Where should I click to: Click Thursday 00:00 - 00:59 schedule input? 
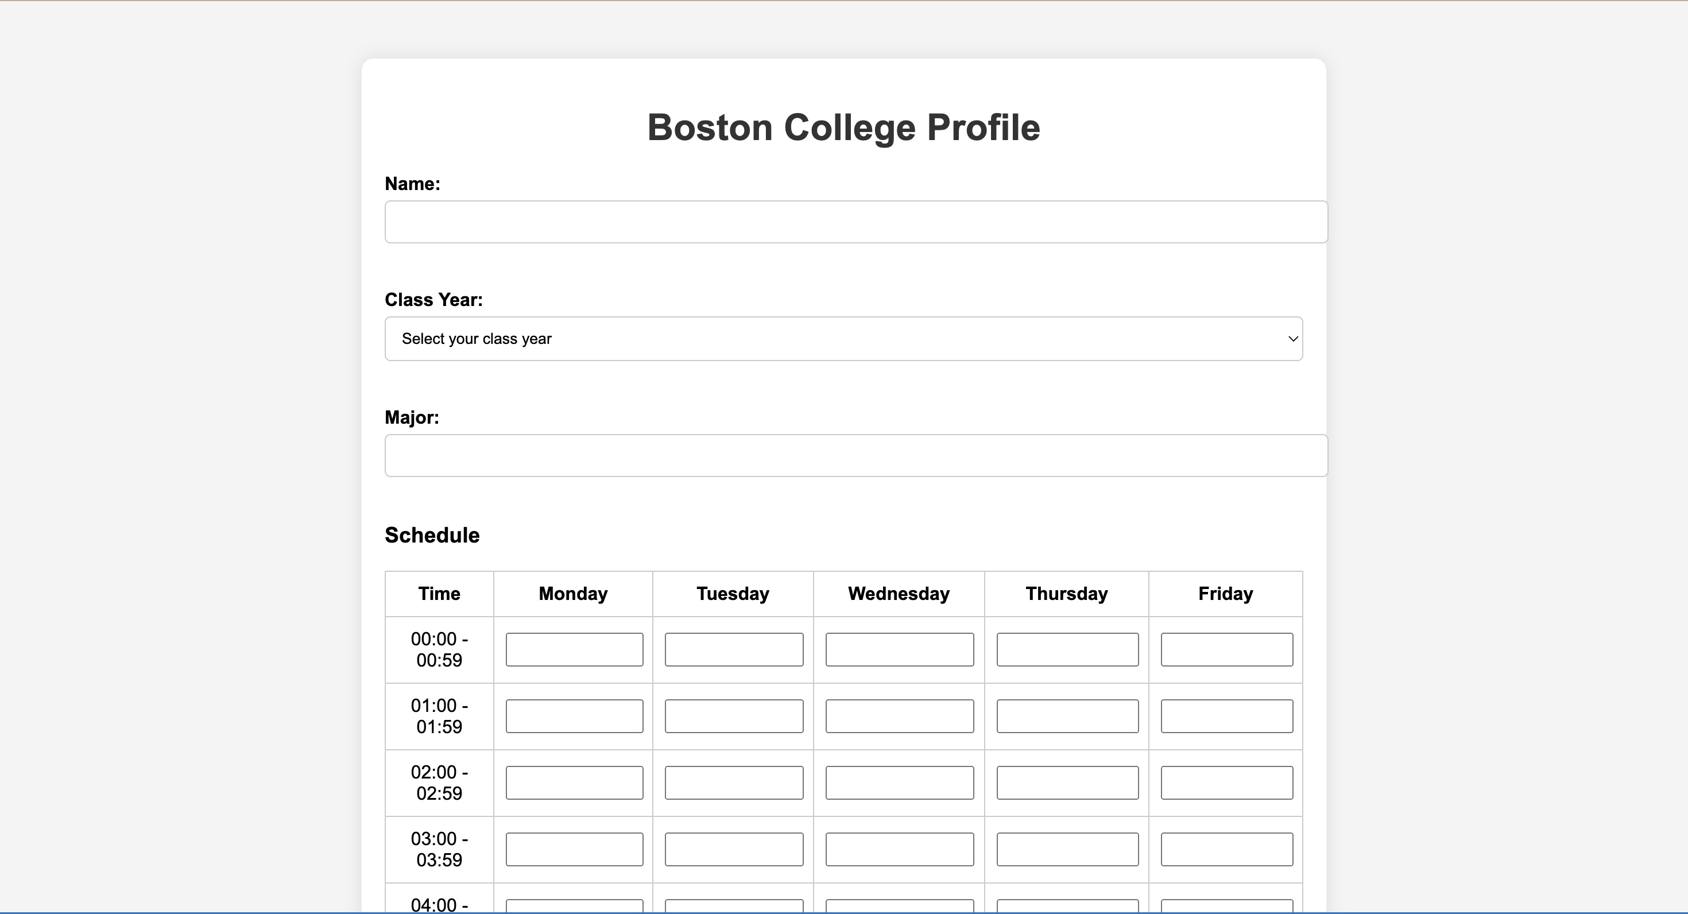click(x=1067, y=649)
